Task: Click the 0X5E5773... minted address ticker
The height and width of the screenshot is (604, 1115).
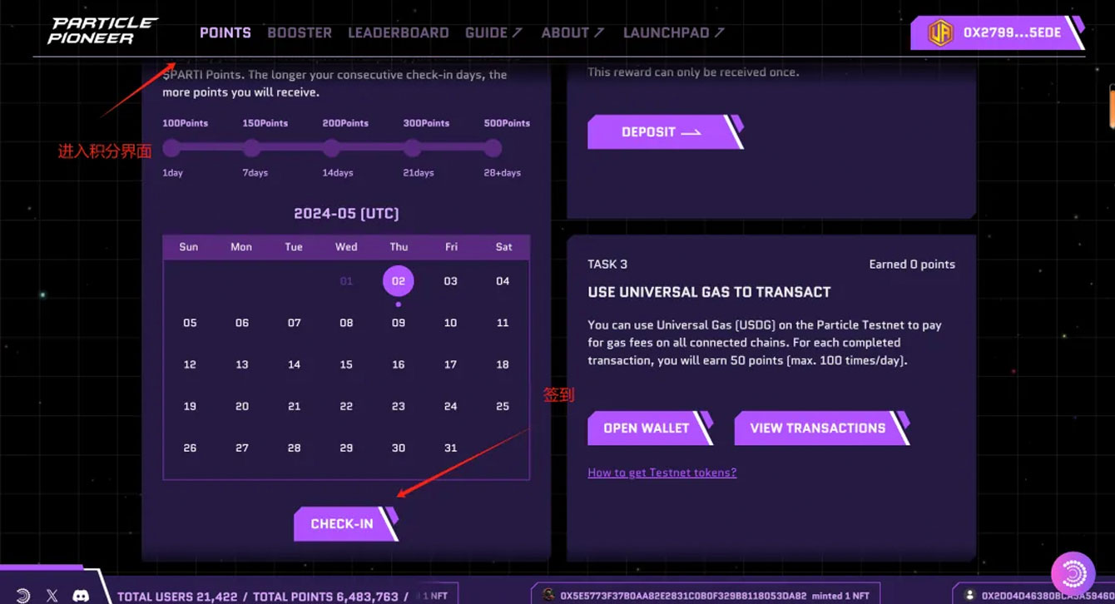Action: (x=706, y=596)
